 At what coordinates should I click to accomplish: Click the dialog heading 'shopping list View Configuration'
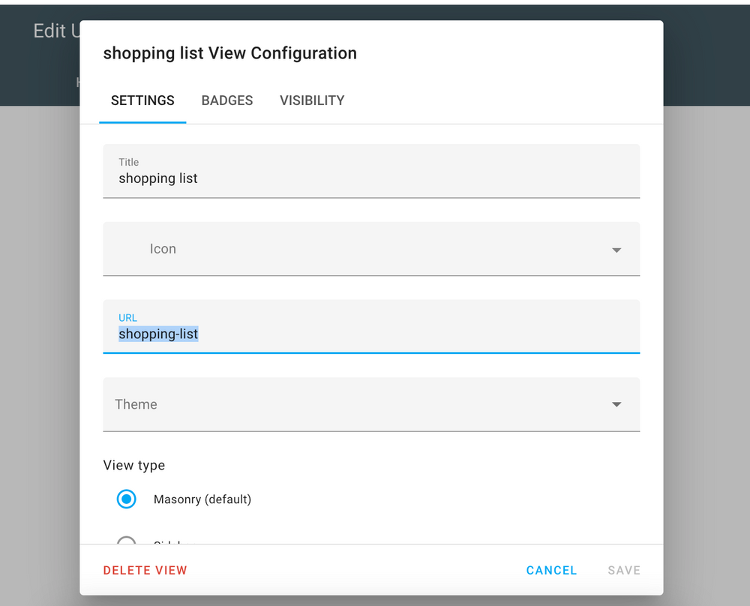(230, 53)
